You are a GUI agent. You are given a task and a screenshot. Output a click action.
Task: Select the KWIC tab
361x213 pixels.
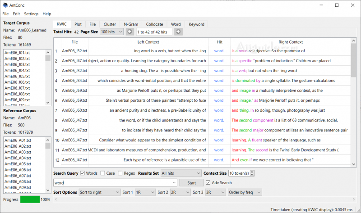click(x=62, y=24)
